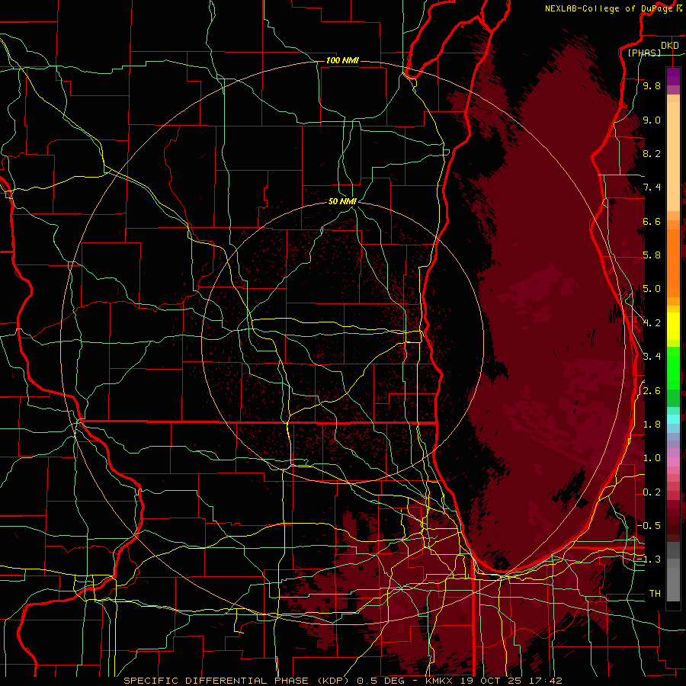Click the yellow segment of the color bar
The height and width of the screenshot is (686, 686).
pyautogui.click(x=673, y=326)
